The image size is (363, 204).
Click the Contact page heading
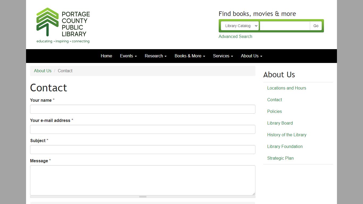tap(49, 88)
